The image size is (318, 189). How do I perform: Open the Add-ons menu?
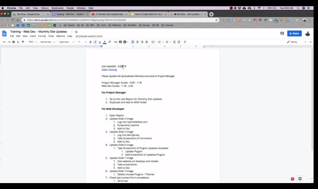click(x=60, y=36)
